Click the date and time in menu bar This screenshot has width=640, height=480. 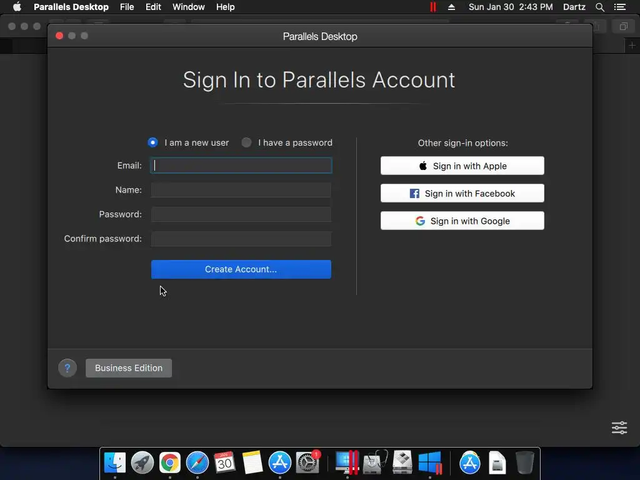click(x=511, y=7)
